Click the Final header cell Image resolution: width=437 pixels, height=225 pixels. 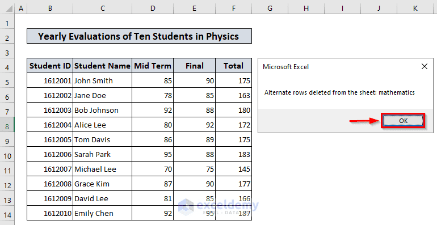[x=194, y=66]
